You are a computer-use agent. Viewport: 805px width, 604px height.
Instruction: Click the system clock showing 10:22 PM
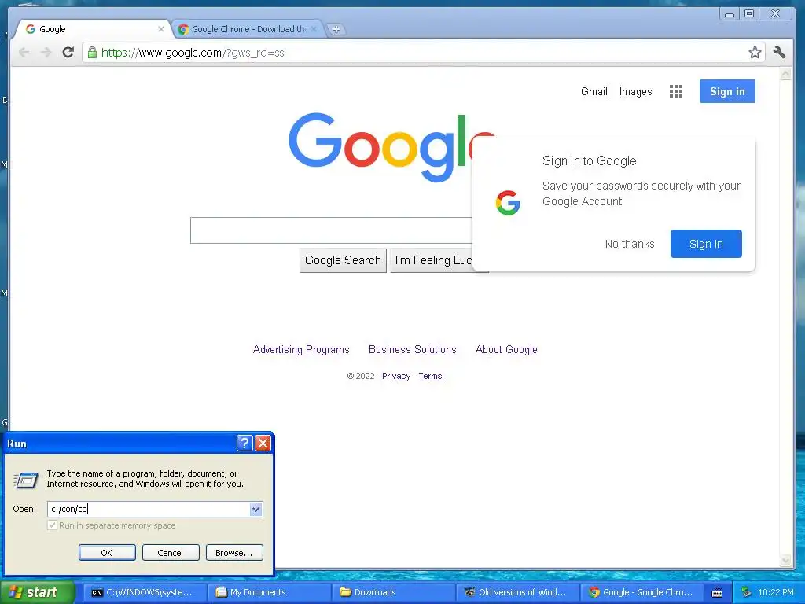[x=776, y=592]
